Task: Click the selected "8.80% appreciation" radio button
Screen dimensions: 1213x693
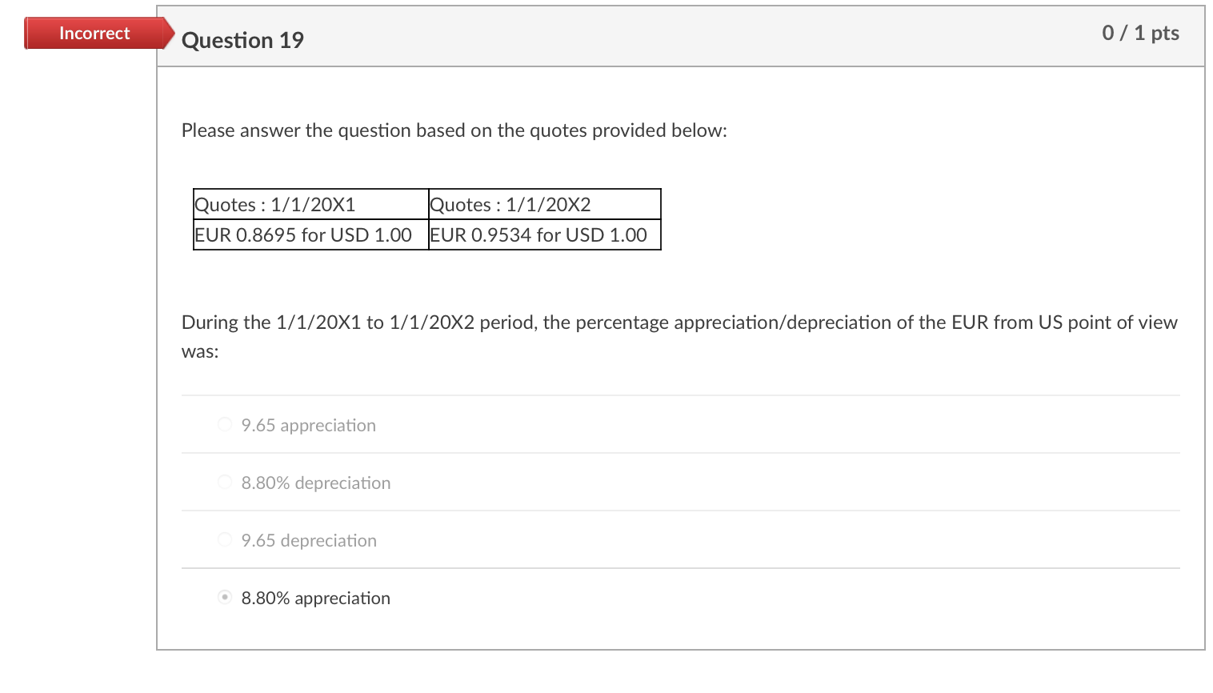Action: (x=225, y=597)
